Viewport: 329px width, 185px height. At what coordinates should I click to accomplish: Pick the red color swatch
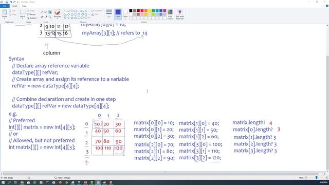tap(142, 11)
